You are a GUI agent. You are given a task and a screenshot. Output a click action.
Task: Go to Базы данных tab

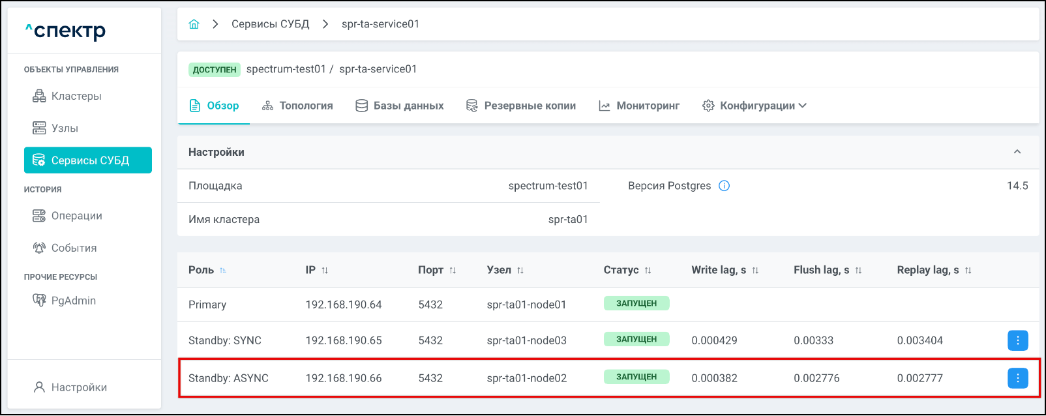(x=400, y=106)
